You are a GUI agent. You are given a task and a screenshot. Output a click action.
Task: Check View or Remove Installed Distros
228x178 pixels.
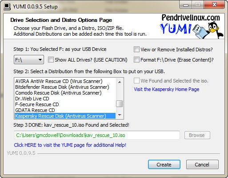click(x=136, y=50)
